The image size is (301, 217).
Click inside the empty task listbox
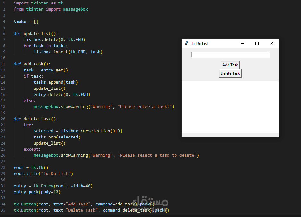pos(230,107)
